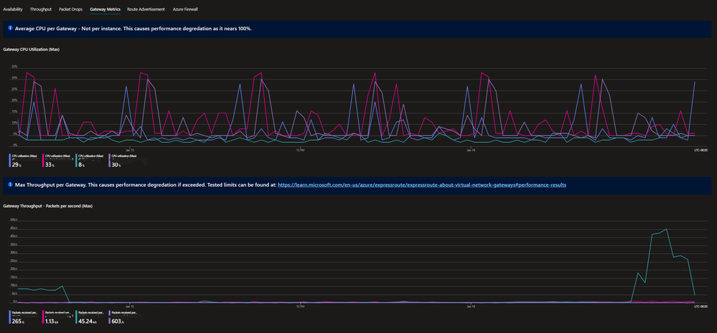Click the Jan 16 label on the throughput chart axis
The image size is (717, 333).
point(472,306)
